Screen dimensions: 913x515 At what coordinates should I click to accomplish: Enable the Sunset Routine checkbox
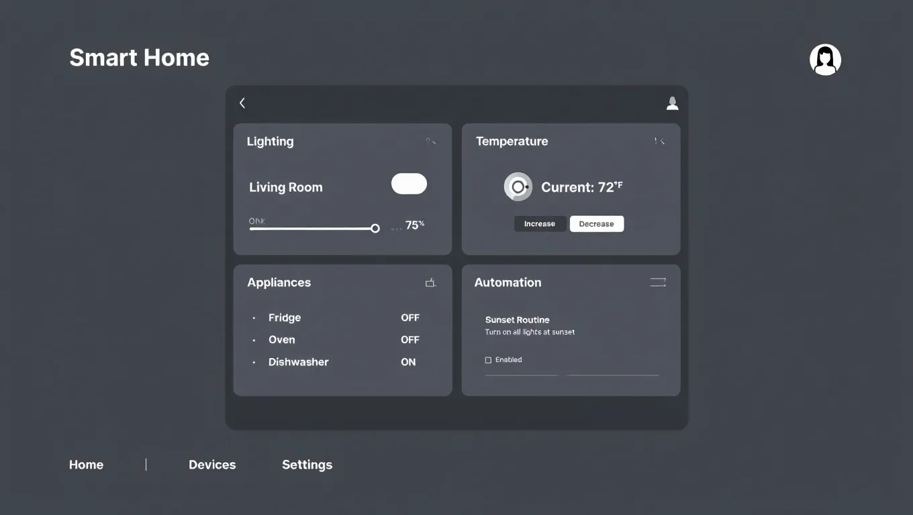(x=489, y=360)
